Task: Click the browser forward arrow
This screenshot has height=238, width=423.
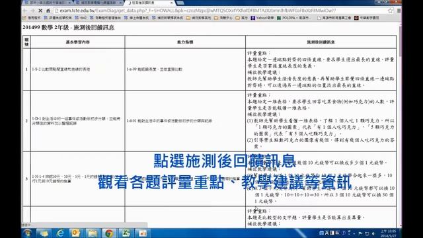Action: coord(32,11)
